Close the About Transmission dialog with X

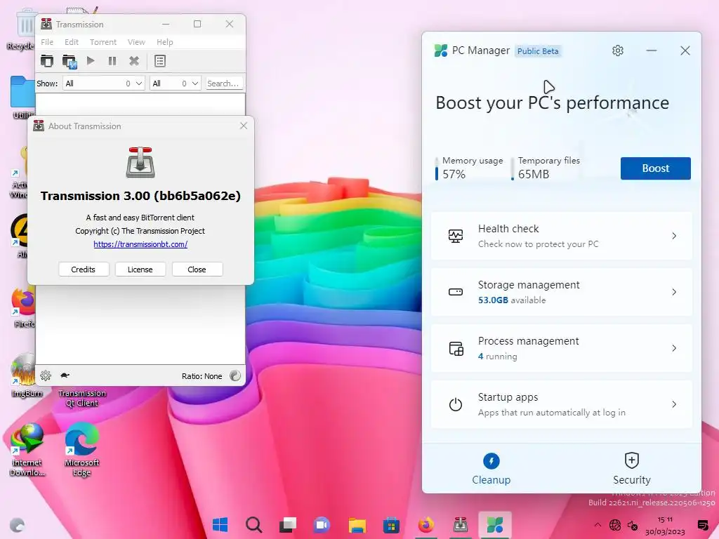coord(244,126)
